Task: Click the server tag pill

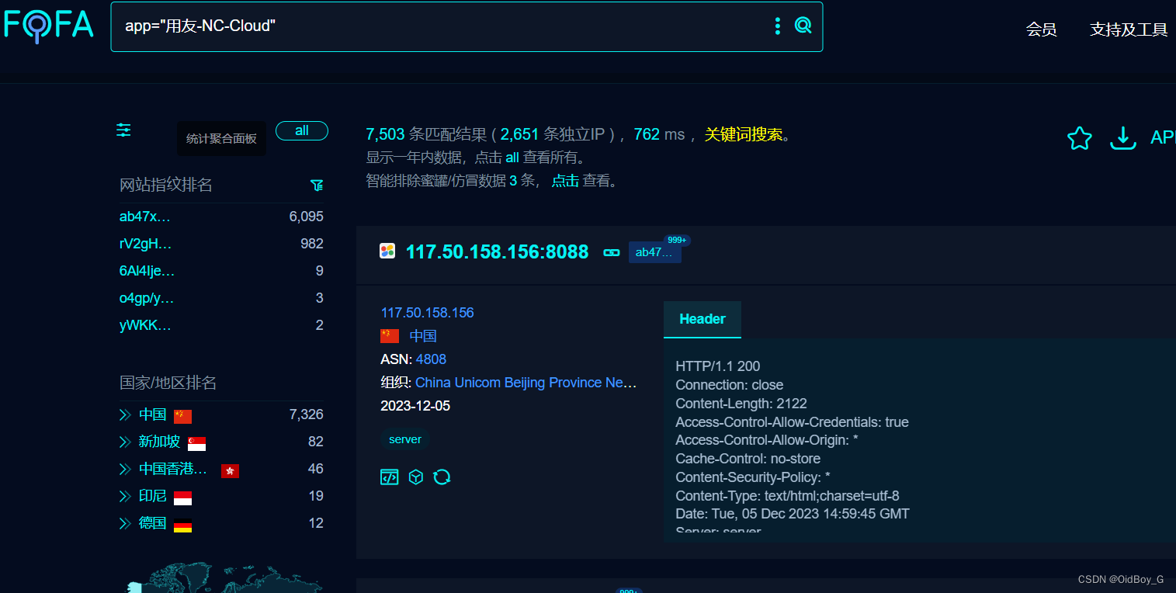Action: pos(405,439)
